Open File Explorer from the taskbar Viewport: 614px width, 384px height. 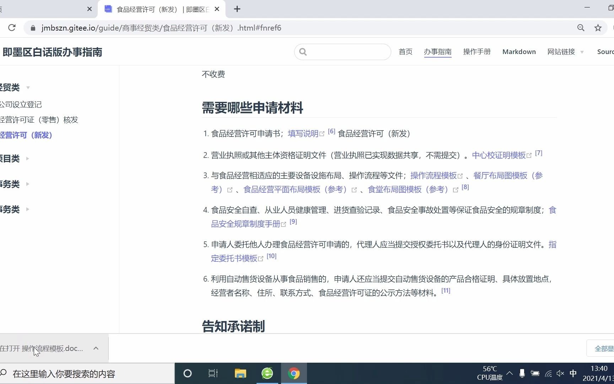click(x=240, y=373)
